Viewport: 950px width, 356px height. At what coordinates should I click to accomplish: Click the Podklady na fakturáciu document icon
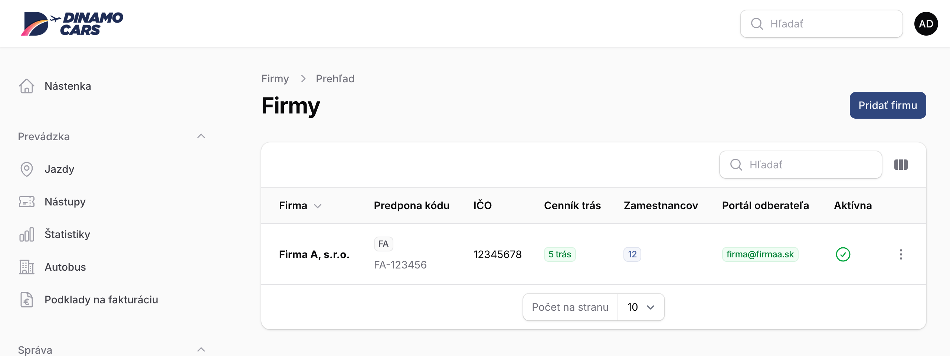point(27,300)
